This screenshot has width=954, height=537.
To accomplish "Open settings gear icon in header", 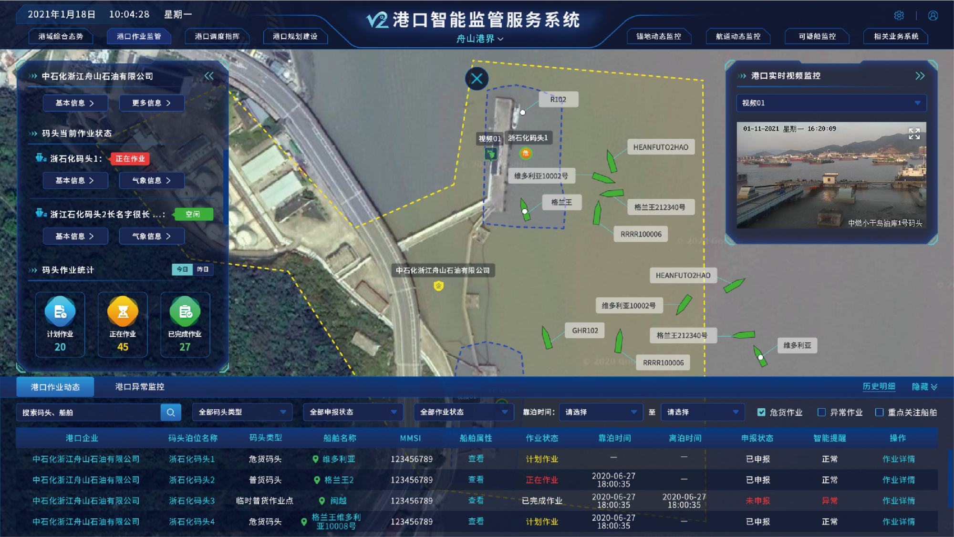I will [899, 16].
